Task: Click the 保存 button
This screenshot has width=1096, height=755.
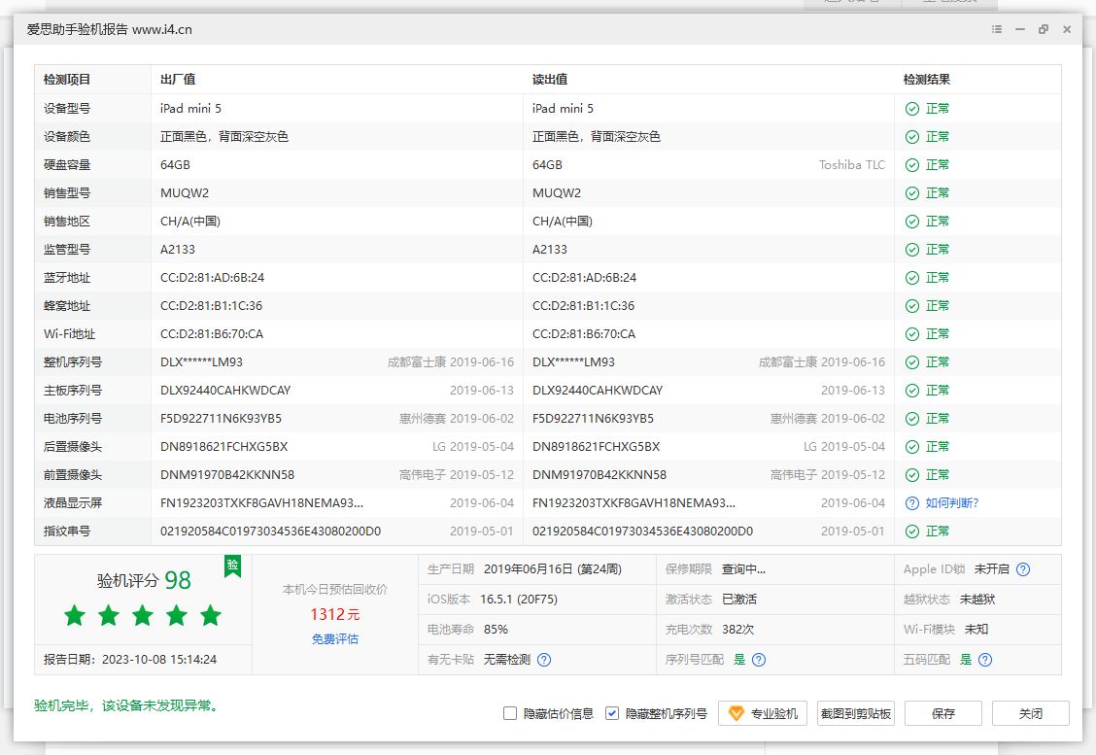Action: (942, 712)
